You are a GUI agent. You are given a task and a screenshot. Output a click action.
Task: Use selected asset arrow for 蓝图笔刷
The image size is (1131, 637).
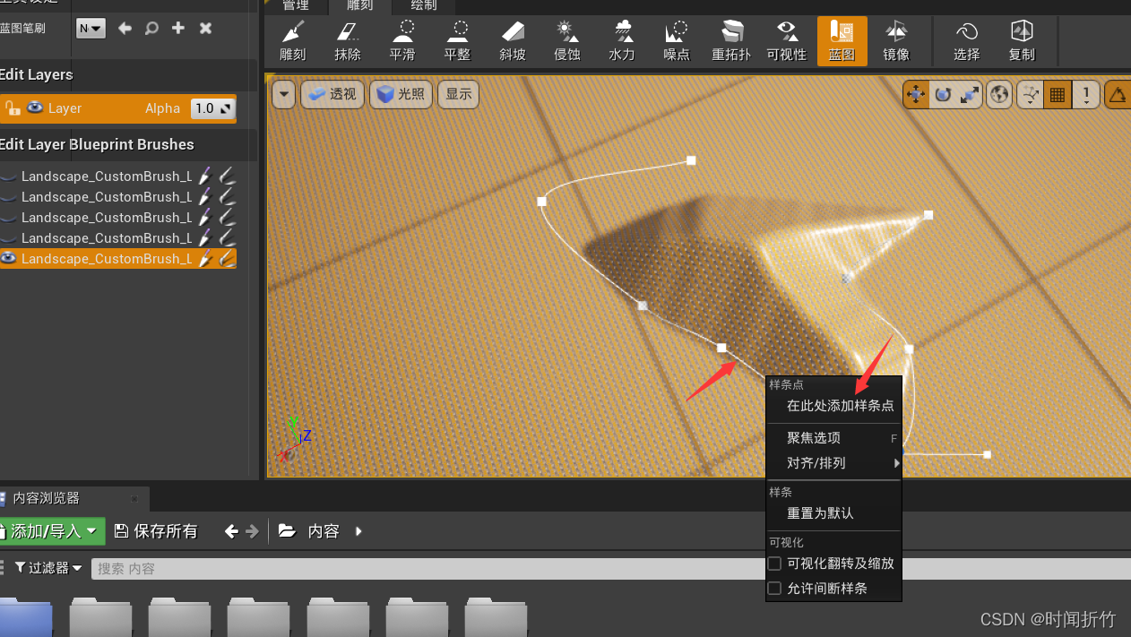pyautogui.click(x=125, y=29)
